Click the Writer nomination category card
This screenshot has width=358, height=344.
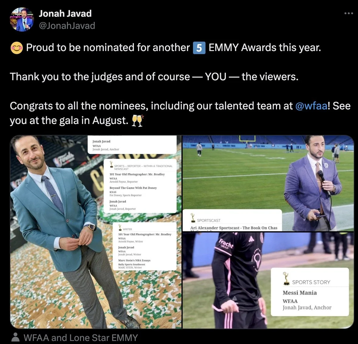click(x=145, y=246)
